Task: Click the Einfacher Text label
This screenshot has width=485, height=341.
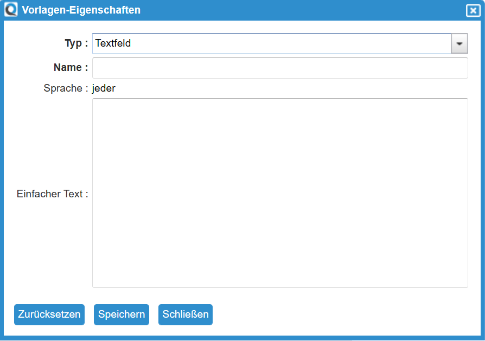Action: pos(52,194)
